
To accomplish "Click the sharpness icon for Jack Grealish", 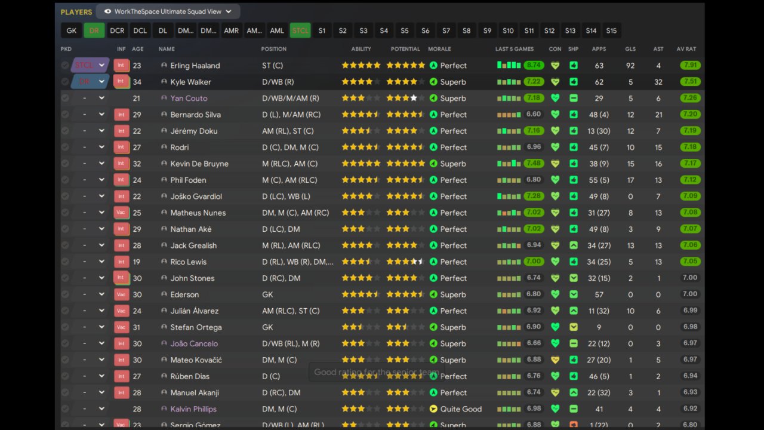I will 574,245.
